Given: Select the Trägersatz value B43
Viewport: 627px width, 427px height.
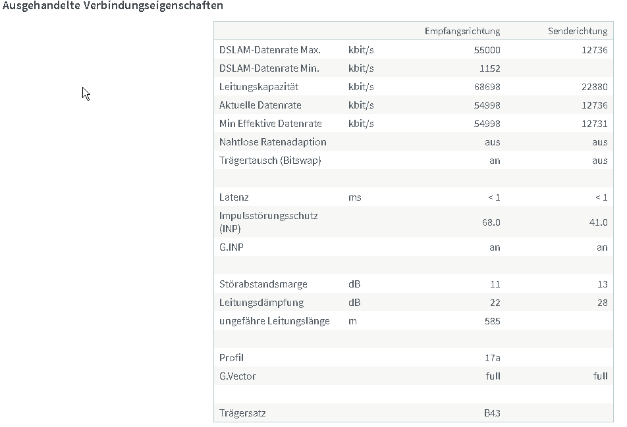Looking at the screenshot, I should pyautogui.click(x=492, y=413).
